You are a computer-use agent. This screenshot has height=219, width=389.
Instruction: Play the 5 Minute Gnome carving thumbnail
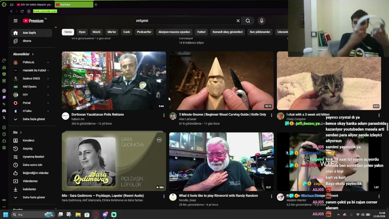[x=222, y=81]
